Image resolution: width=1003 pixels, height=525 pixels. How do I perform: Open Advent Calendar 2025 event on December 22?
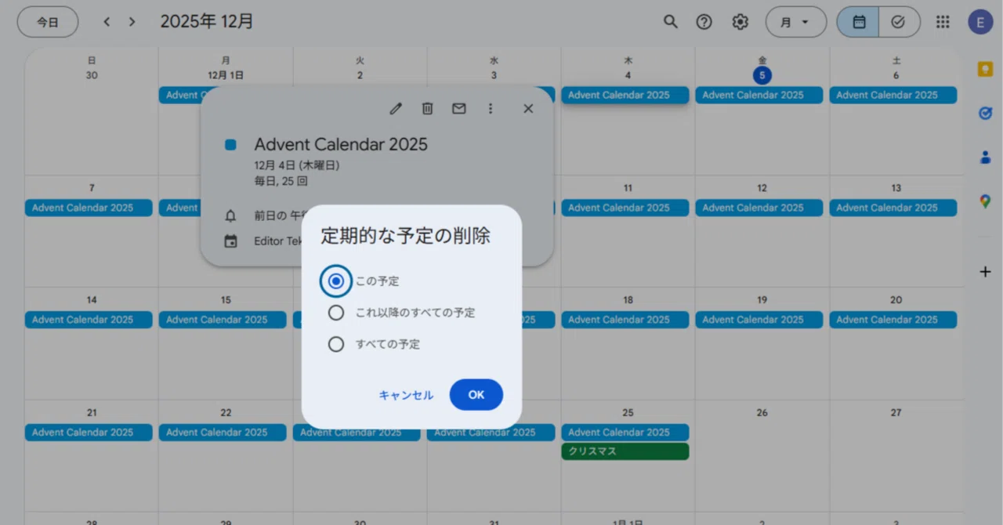223,433
